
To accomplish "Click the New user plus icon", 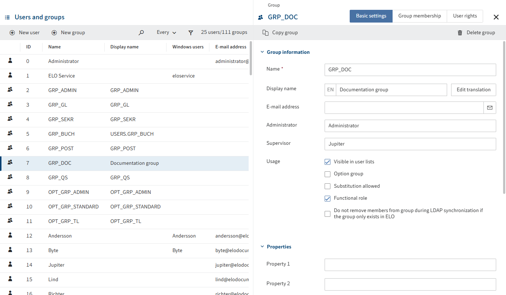I will click(x=12, y=33).
